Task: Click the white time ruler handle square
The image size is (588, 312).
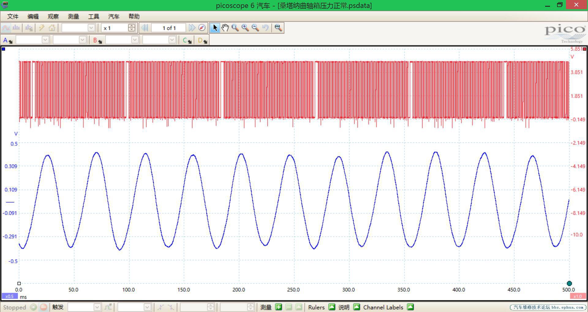Action: coord(19,284)
